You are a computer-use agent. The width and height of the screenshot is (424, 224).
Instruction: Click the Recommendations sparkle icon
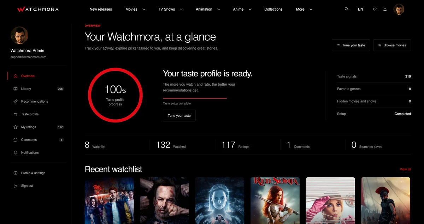coord(16,102)
